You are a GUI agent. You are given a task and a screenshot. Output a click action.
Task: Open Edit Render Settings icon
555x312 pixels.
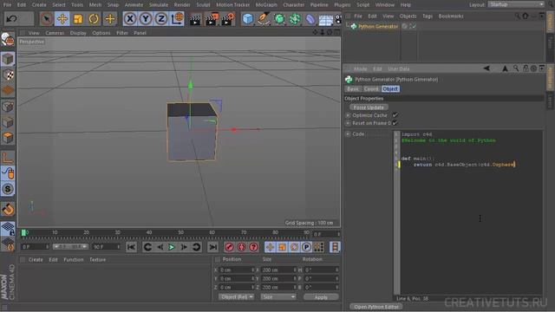pyautogui.click(x=227, y=19)
